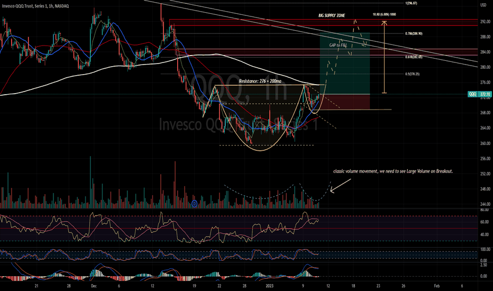Click 260.00 on the price axis

pyautogui.click(x=485, y=143)
